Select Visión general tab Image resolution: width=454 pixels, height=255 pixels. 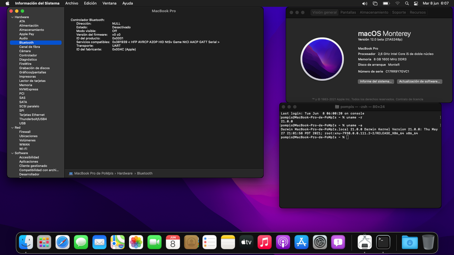(x=325, y=12)
